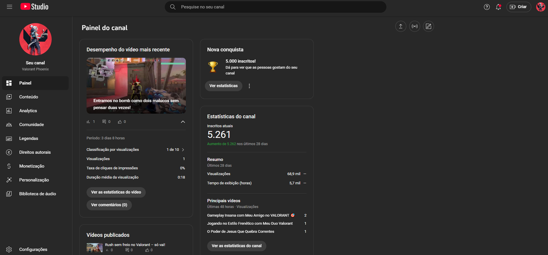Open the account avatar menu
The width and height of the screenshot is (548, 255).
(x=541, y=7)
